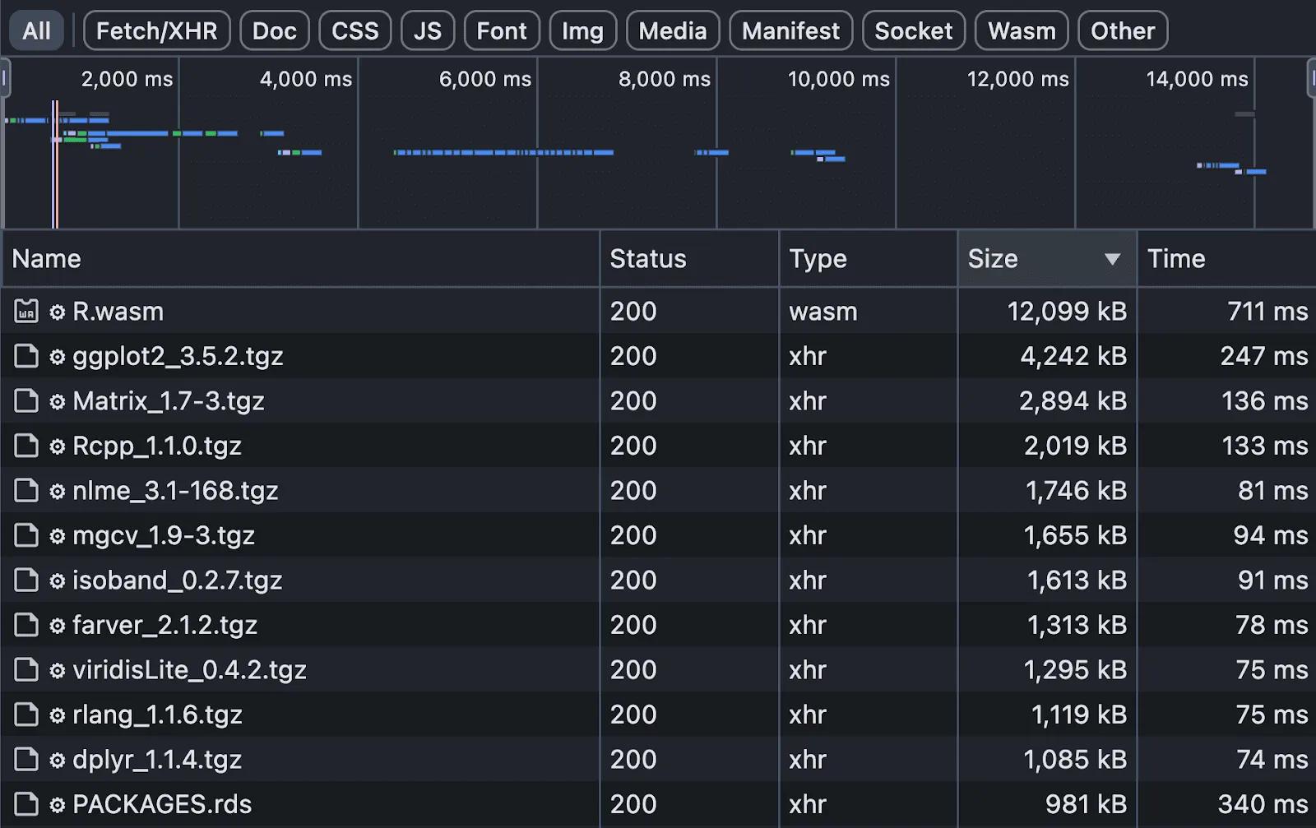The image size is (1316, 828).
Task: Sort requests by the Time column header
Action: coord(1176,259)
